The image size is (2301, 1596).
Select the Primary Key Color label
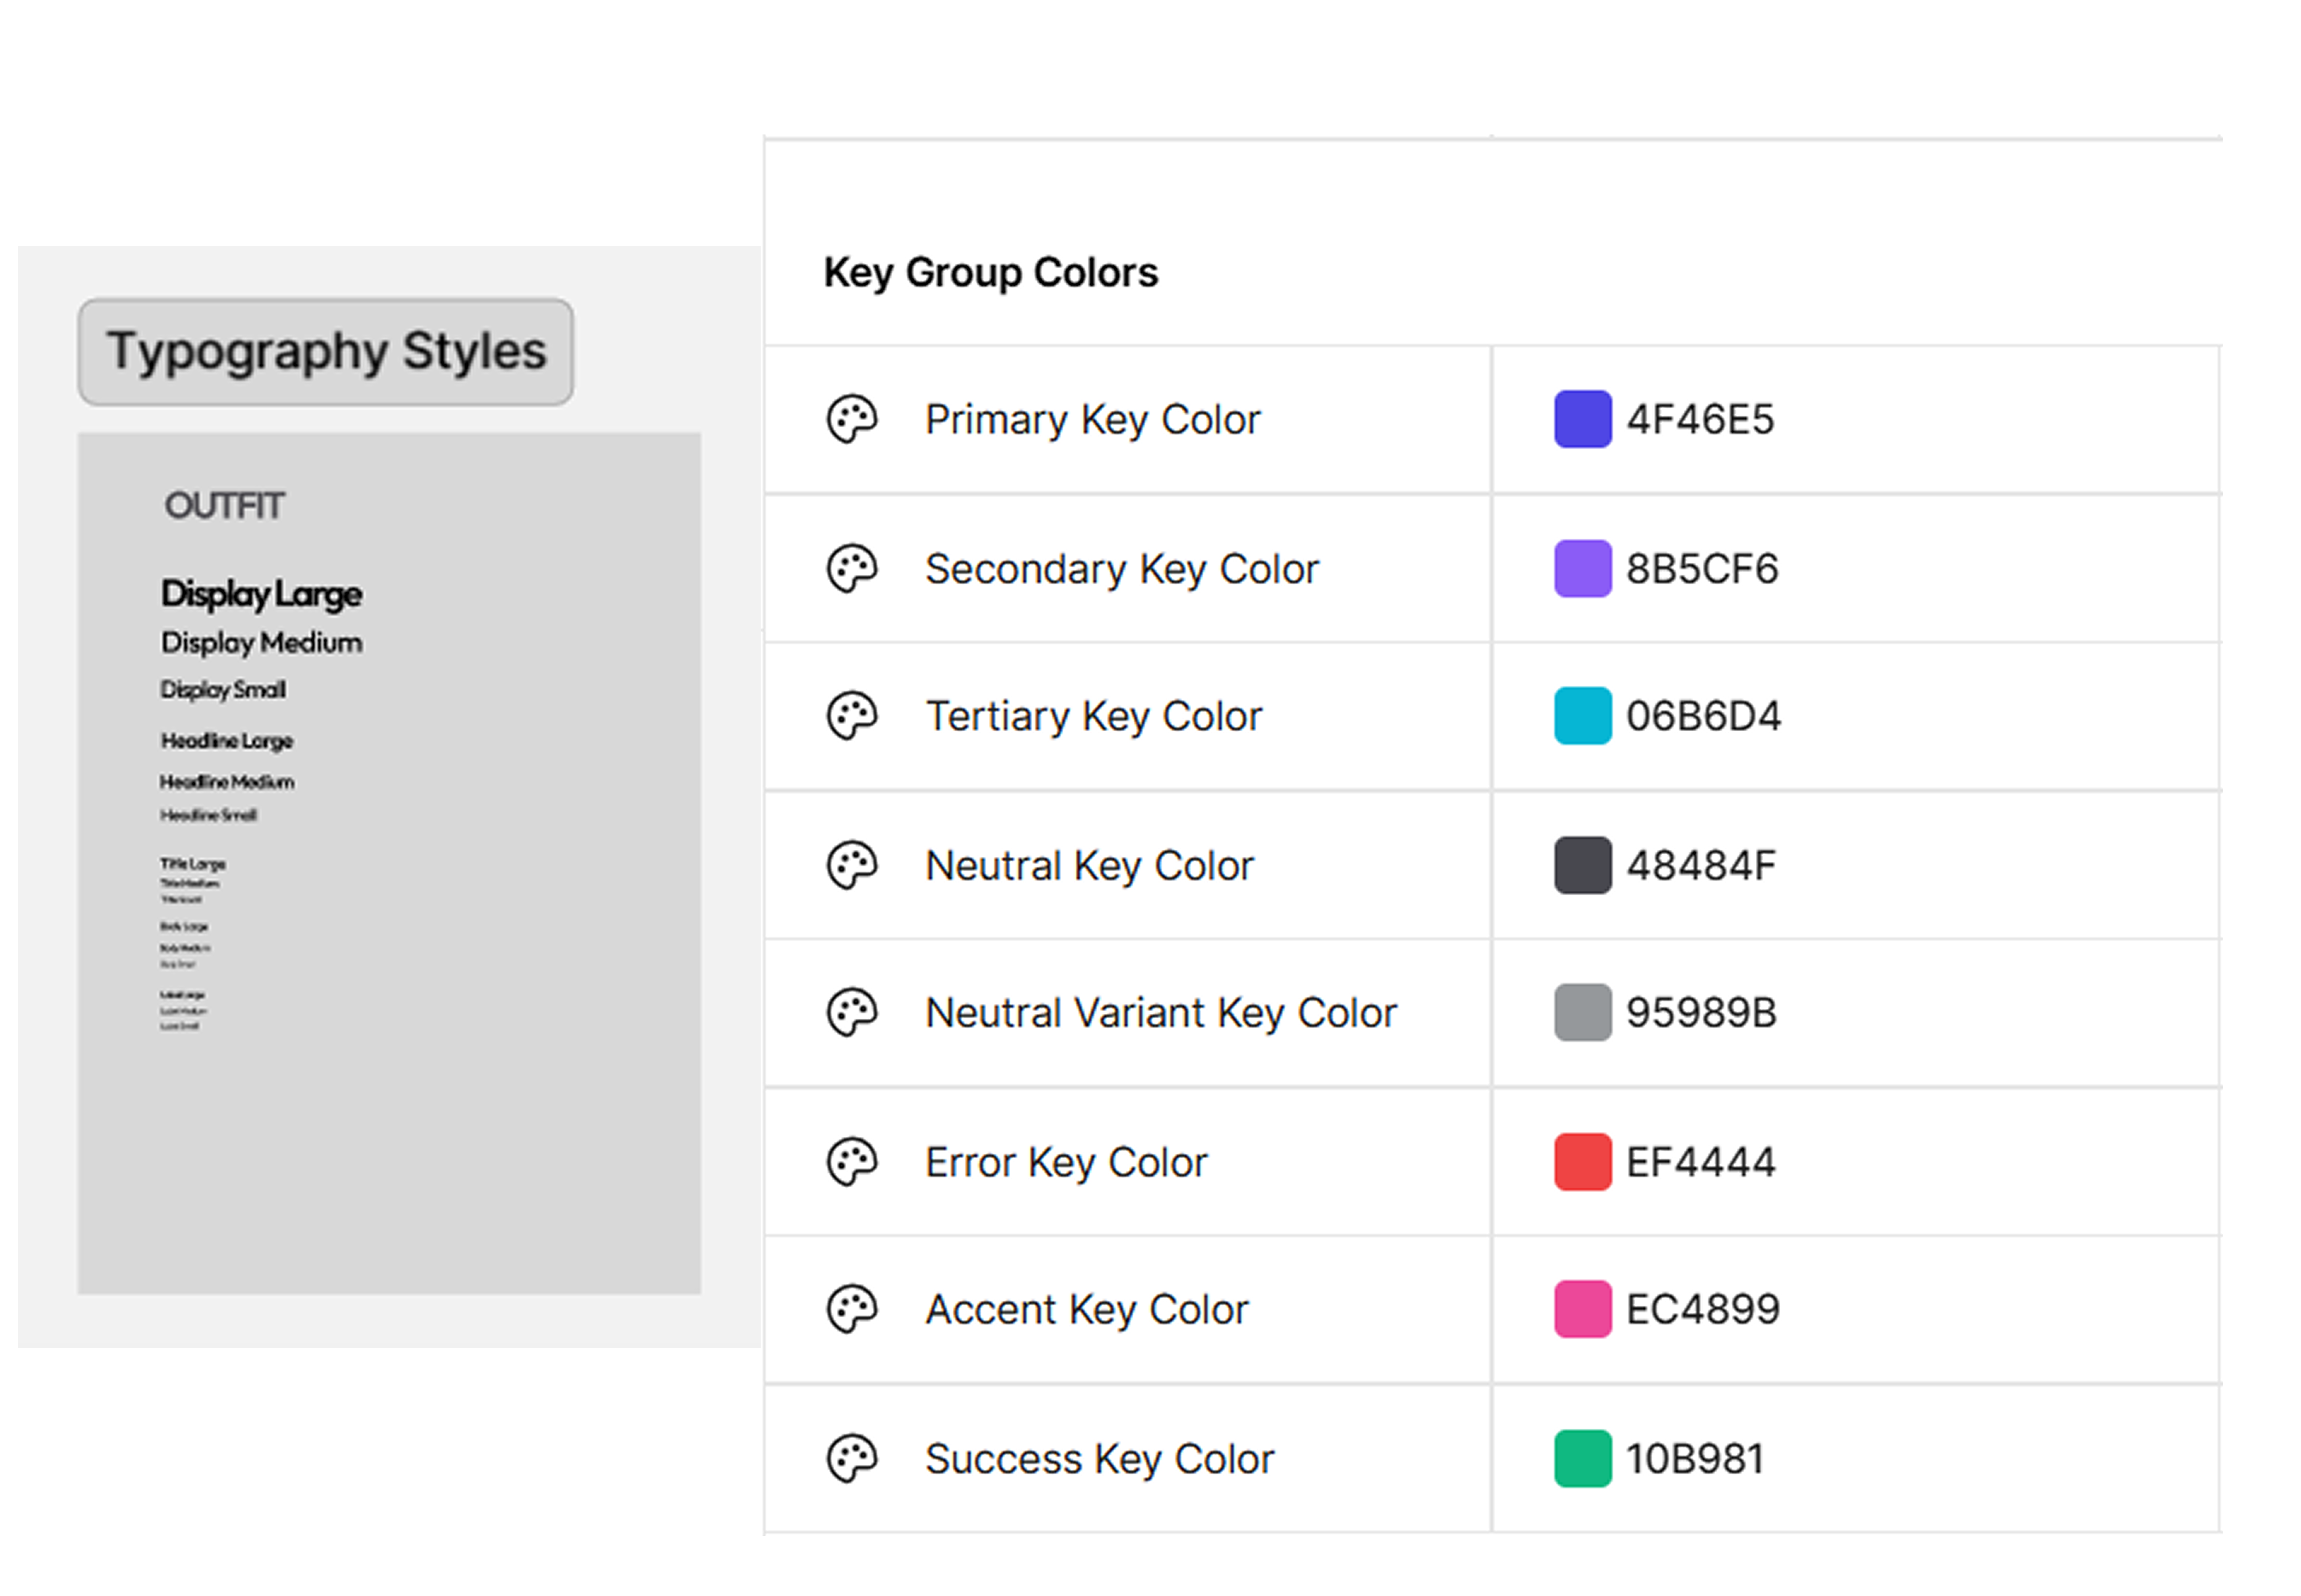pyautogui.click(x=1093, y=420)
